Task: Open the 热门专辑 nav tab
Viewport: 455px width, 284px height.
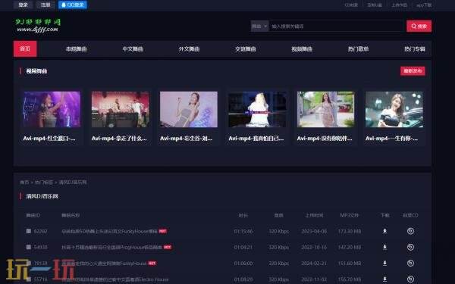Action: 415,49
